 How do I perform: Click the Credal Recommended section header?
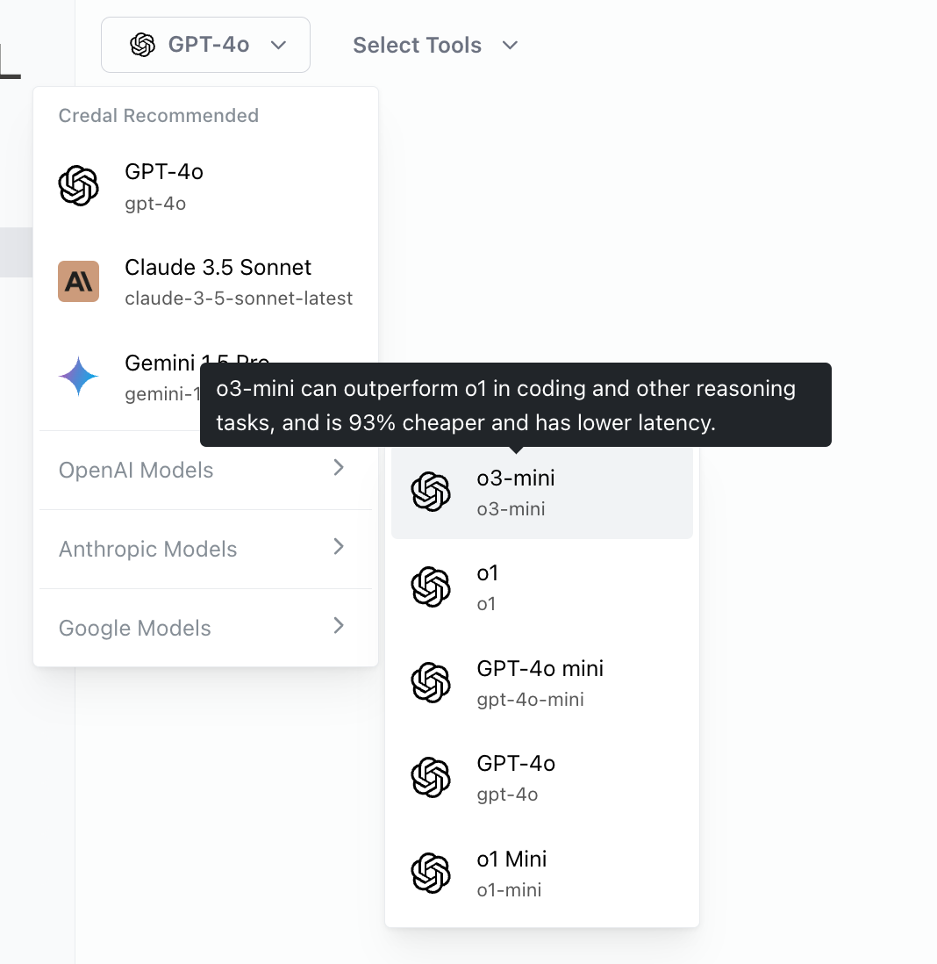click(159, 116)
